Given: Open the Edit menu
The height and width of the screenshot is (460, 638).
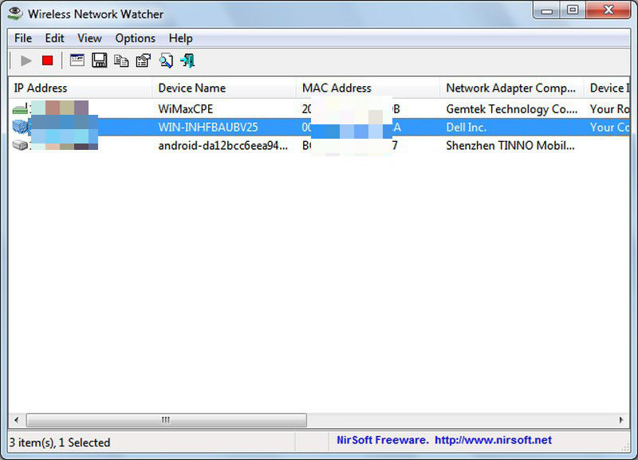Looking at the screenshot, I should [54, 37].
